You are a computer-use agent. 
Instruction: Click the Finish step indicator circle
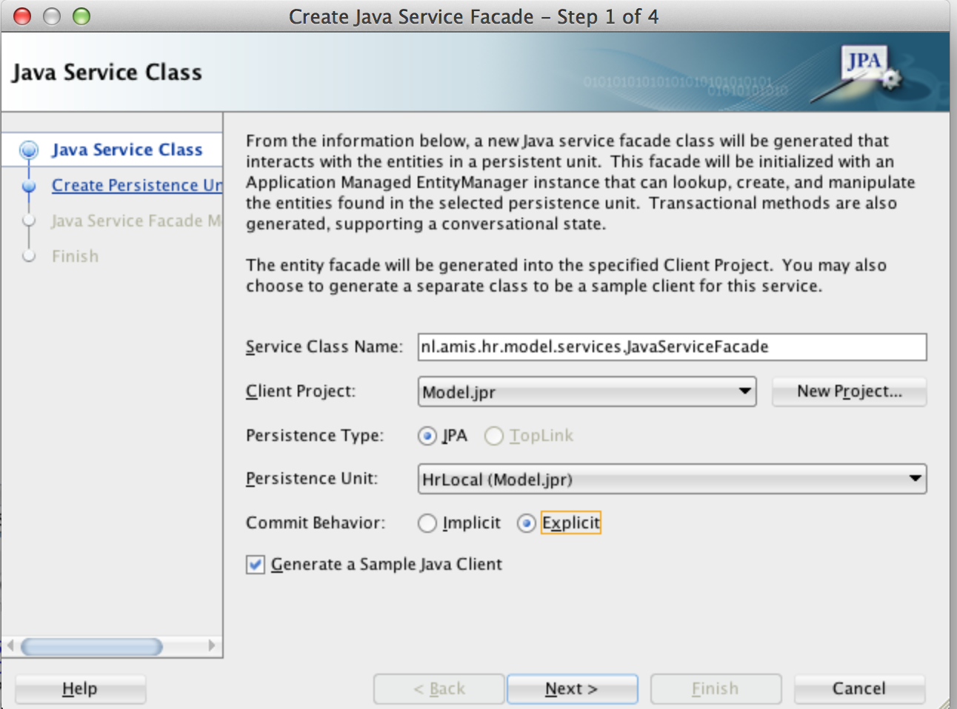click(x=28, y=256)
